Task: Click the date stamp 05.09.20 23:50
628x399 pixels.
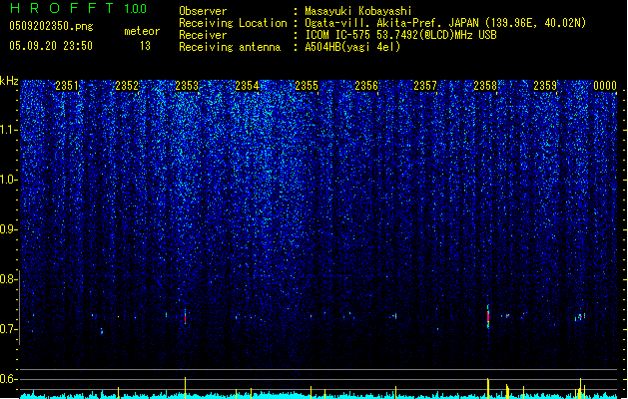Action: point(51,46)
